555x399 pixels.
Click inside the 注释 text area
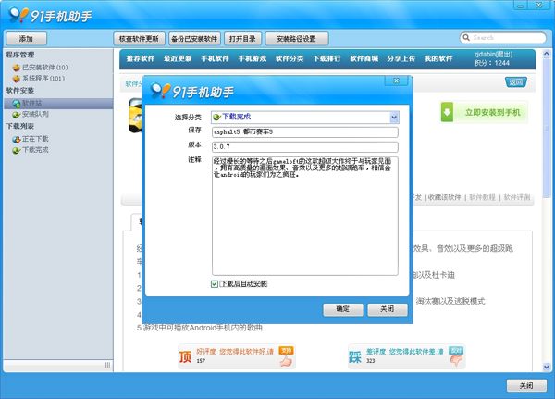tap(304, 216)
